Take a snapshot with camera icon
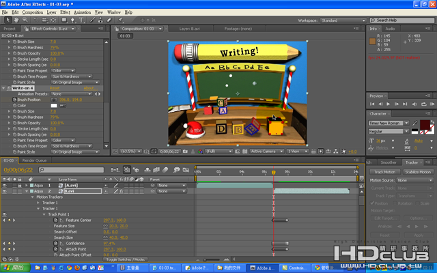The height and width of the screenshot is (273, 437). tap(185, 152)
